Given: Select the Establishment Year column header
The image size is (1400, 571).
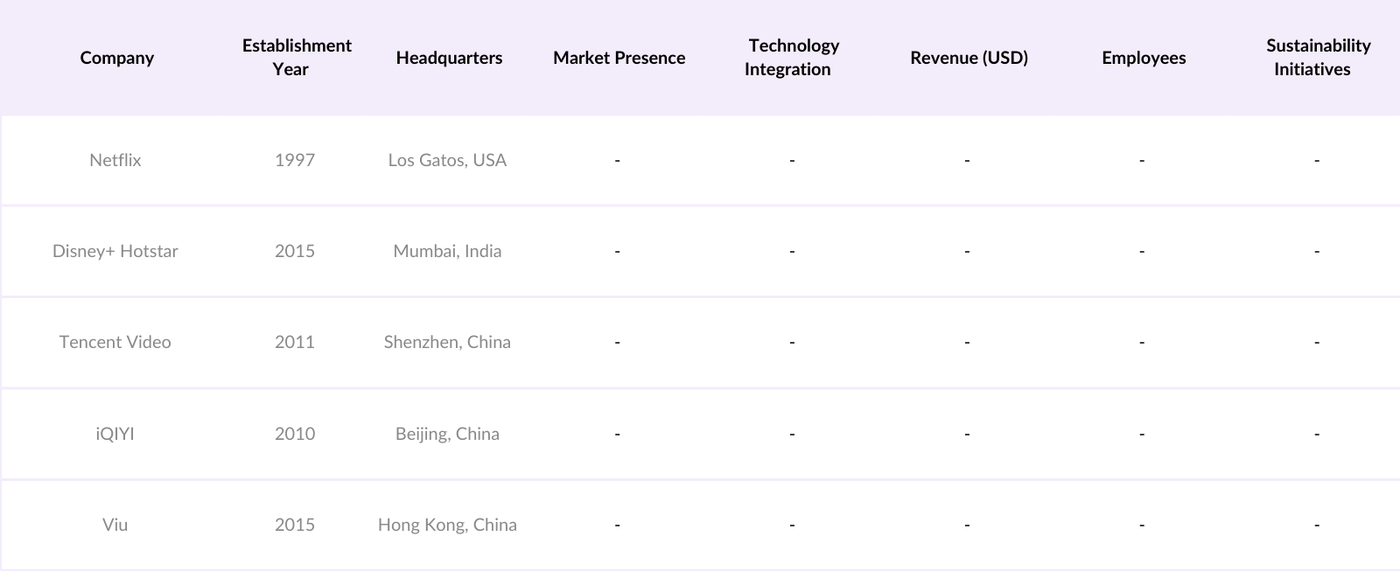Looking at the screenshot, I should pos(297,58).
